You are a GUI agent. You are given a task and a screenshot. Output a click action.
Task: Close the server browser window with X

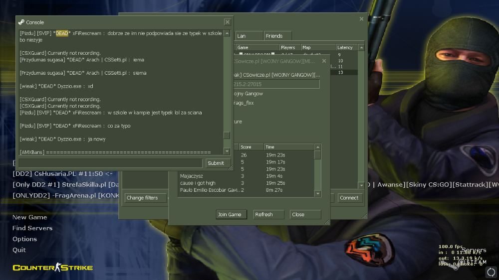tap(361, 19)
